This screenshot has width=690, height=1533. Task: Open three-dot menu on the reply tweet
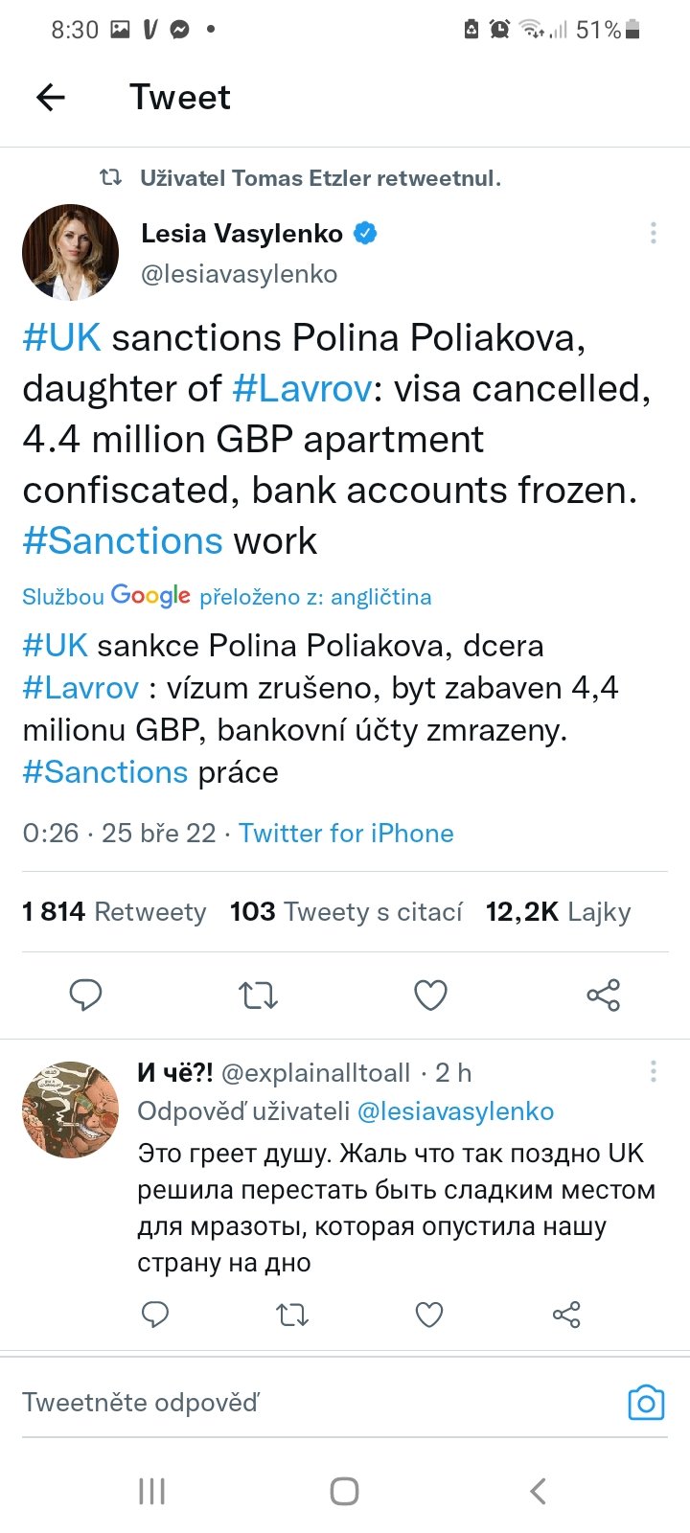click(x=653, y=1071)
